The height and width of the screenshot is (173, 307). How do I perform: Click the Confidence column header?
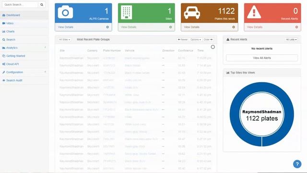[186, 50]
